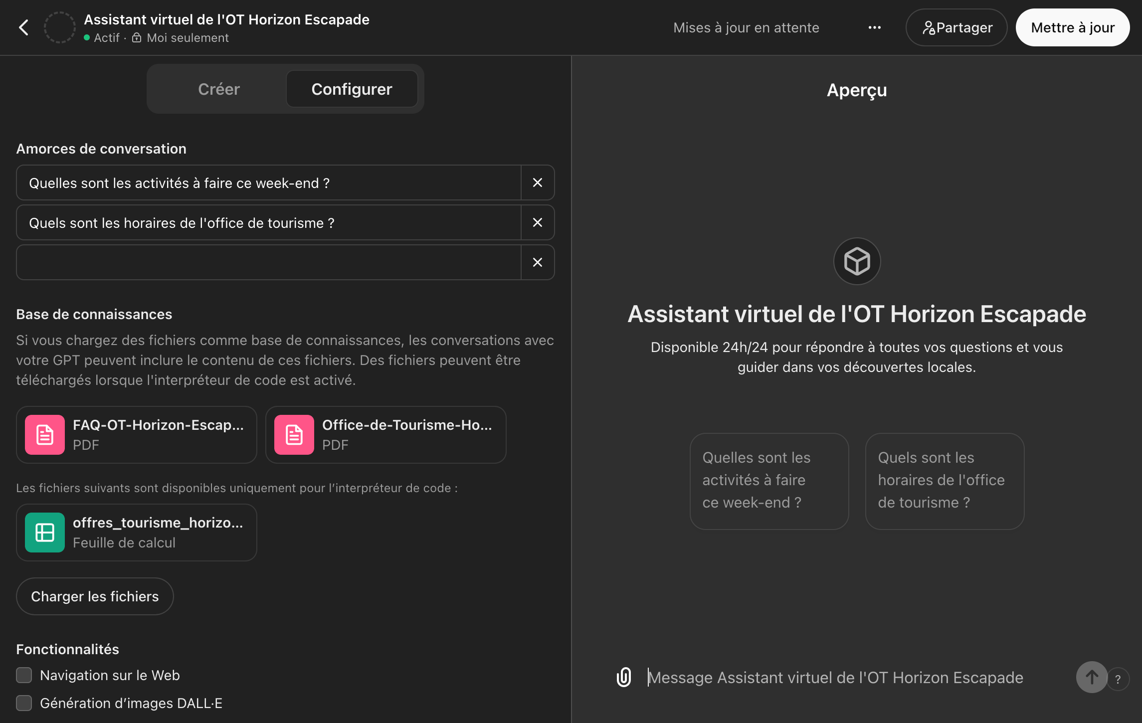This screenshot has width=1142, height=723.
Task: Select the offres_tourisme_horizo spreadsheet file
Action: pos(137,533)
